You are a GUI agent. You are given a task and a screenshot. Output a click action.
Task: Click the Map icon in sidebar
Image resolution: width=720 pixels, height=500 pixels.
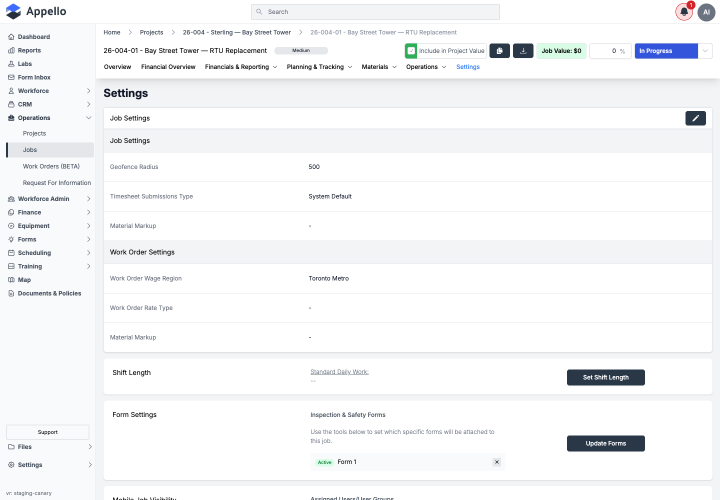[x=11, y=280]
